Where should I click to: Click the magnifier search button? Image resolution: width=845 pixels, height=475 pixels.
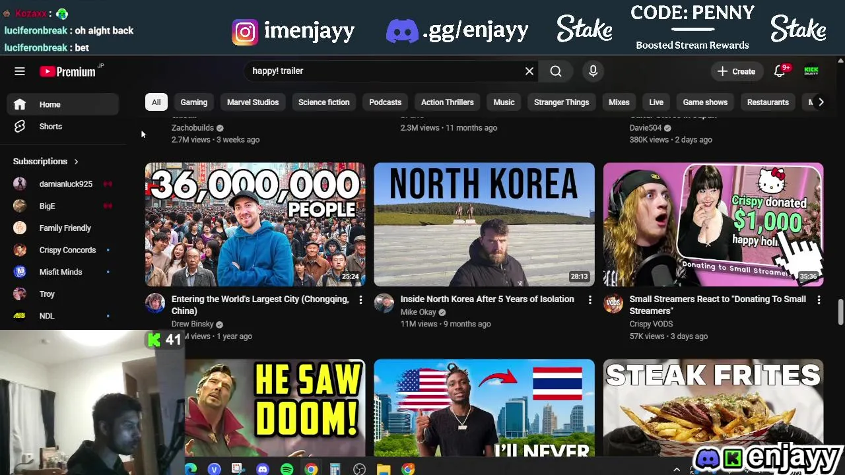click(x=556, y=71)
